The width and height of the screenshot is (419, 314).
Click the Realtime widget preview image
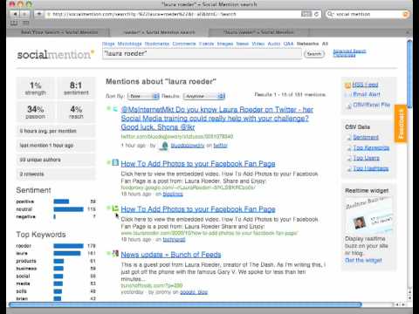368,215
